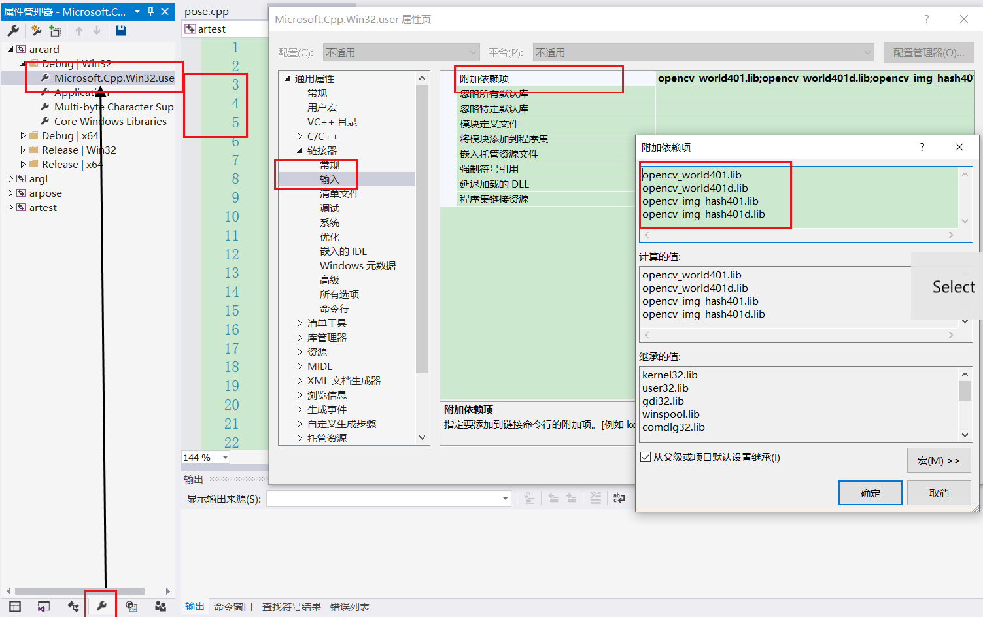Save property sheet with floppy icon
The width and height of the screenshot is (983, 617).
point(121,31)
